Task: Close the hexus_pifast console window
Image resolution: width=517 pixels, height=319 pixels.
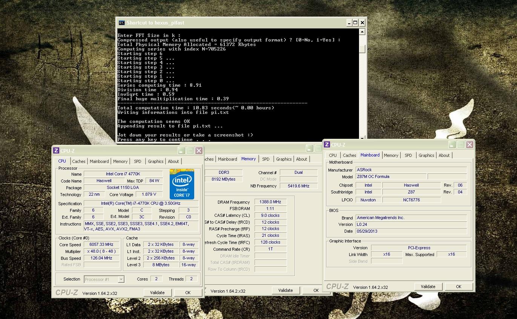Action: [x=362, y=23]
